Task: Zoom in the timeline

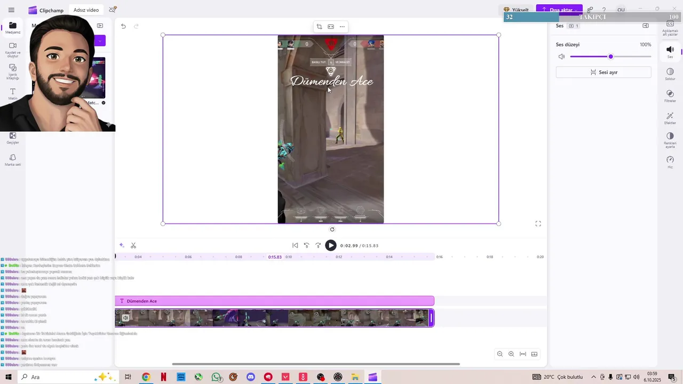Action: coord(511,354)
